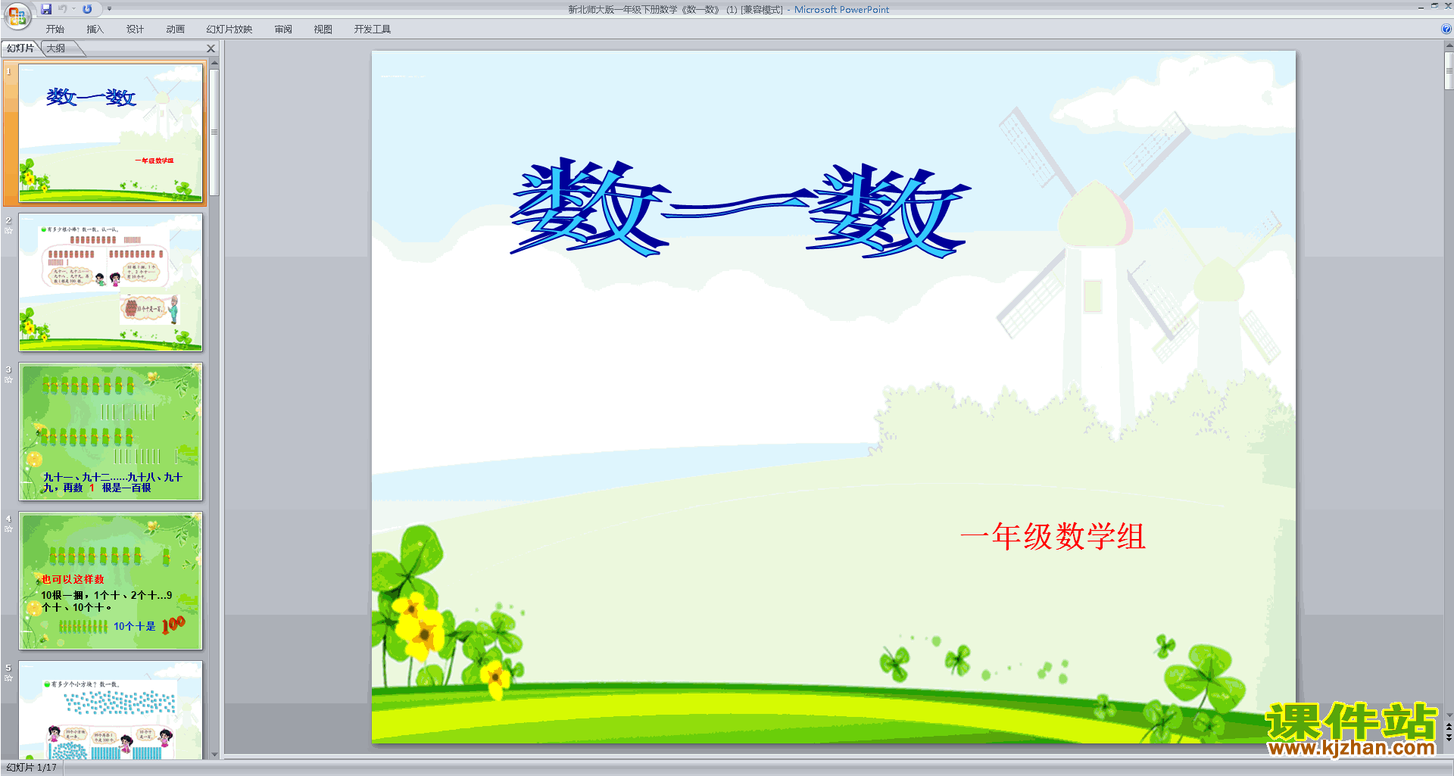The height and width of the screenshot is (776, 1454).
Task: Save the presentation with the floppy icon
Action: (x=46, y=9)
